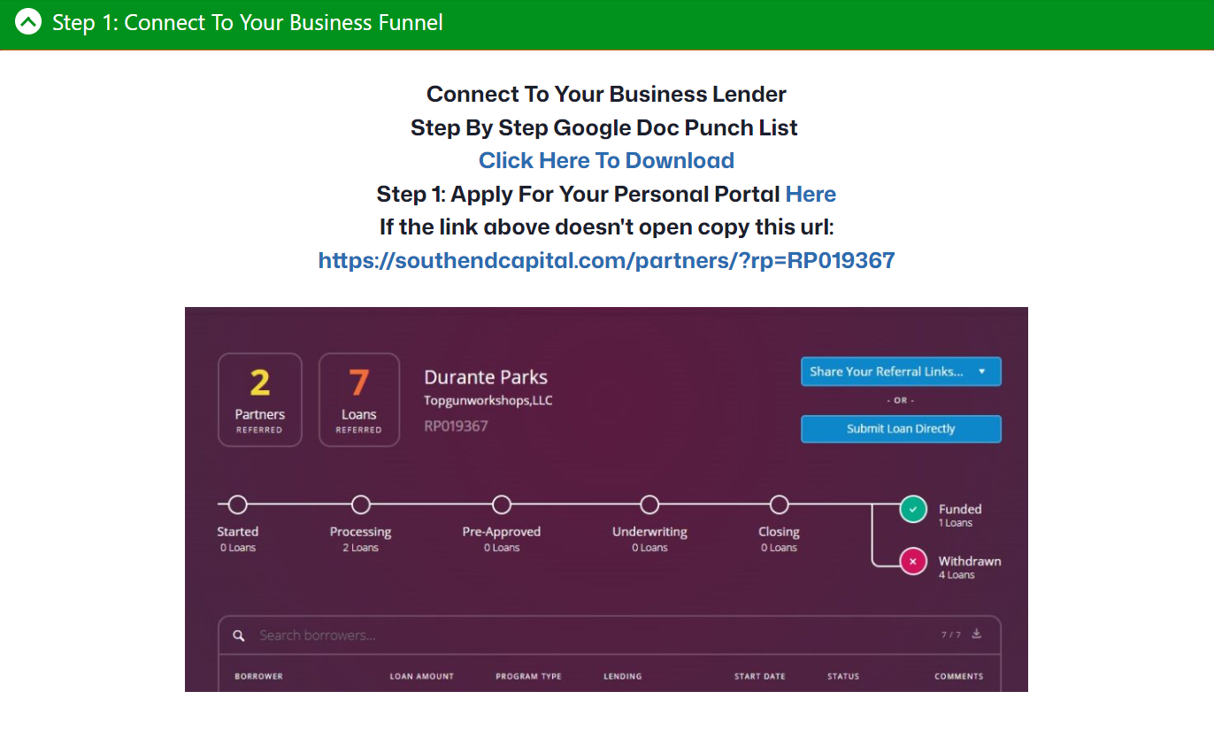Viewport: 1214px width, 730px height.
Task: Click the Started stage circle marker
Action: pos(237,504)
